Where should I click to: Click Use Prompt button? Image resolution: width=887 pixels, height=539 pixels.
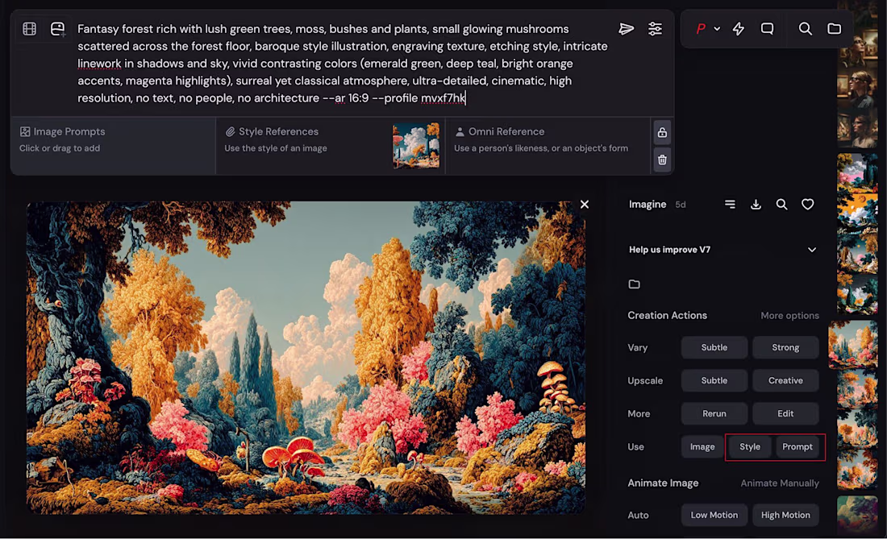[x=797, y=447]
